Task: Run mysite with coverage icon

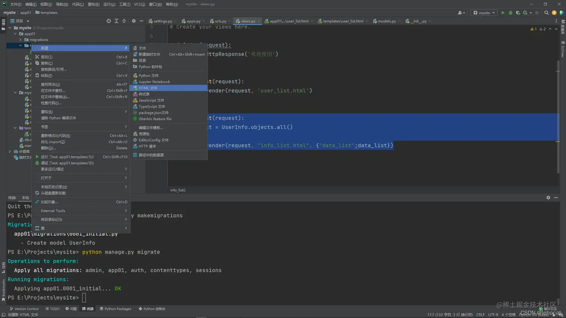Action: pos(518,13)
